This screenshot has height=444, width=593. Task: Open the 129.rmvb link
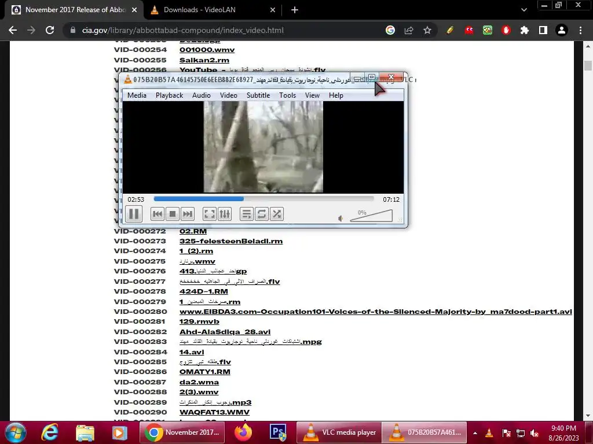(x=199, y=321)
